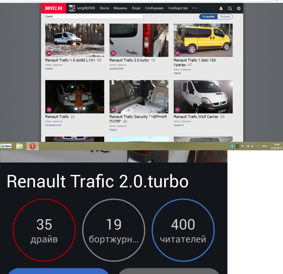Open the Люди menu item
This screenshot has height=274, width=283.
tap(136, 8)
